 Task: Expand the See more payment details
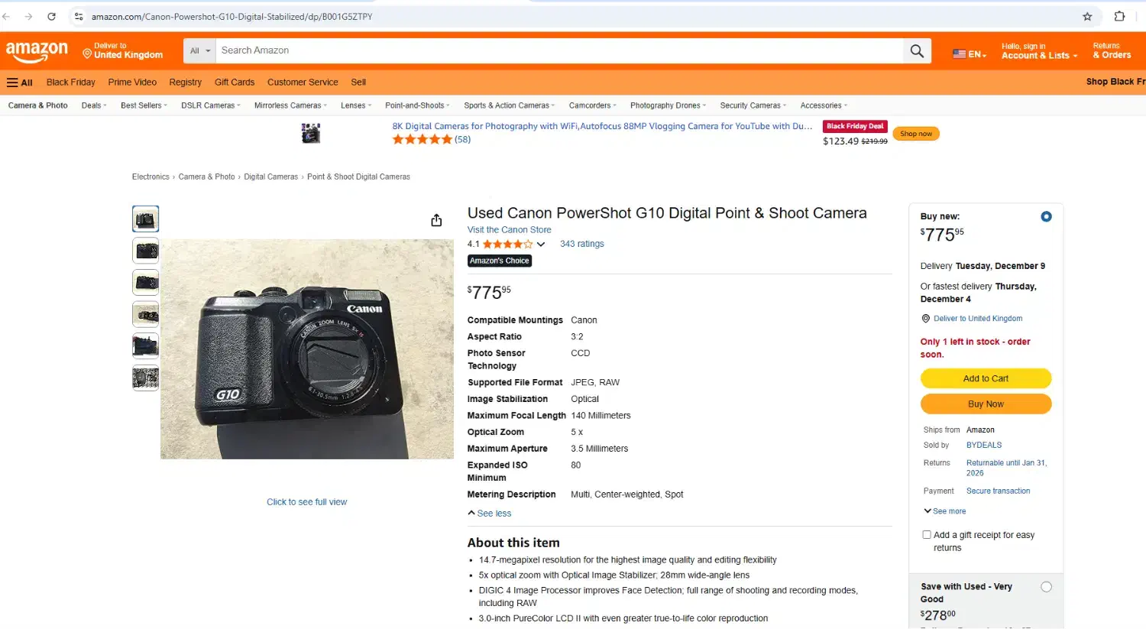[x=944, y=511]
